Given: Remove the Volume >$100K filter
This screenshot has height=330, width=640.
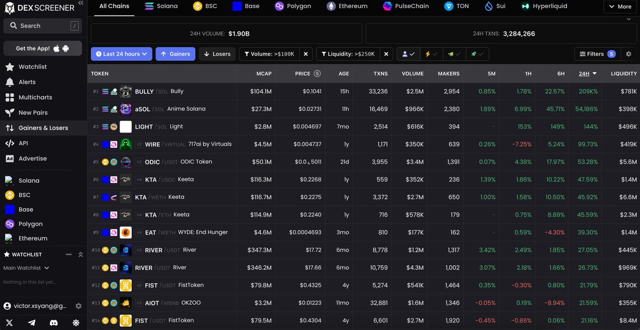Looking at the screenshot, I should pos(306,54).
